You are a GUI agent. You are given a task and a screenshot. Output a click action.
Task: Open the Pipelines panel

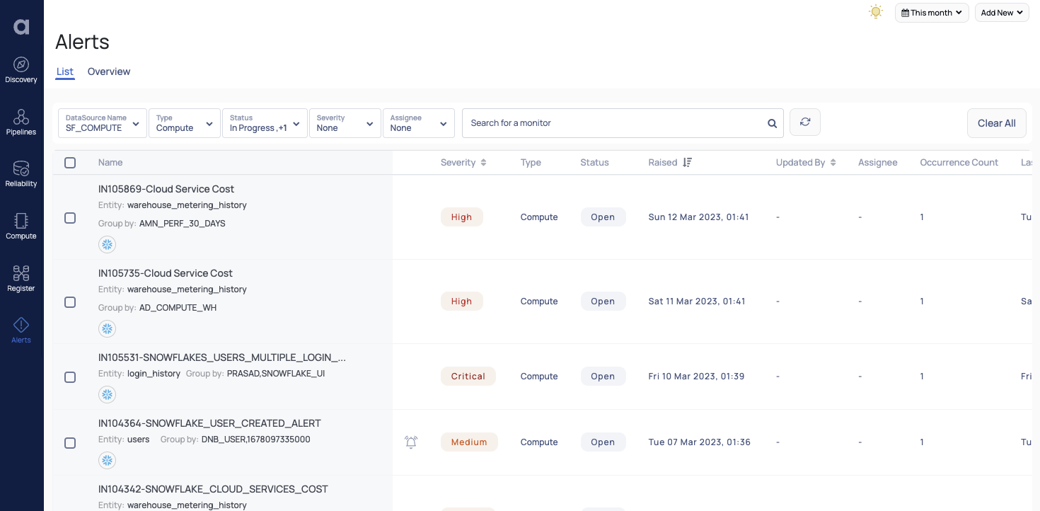pos(21,121)
